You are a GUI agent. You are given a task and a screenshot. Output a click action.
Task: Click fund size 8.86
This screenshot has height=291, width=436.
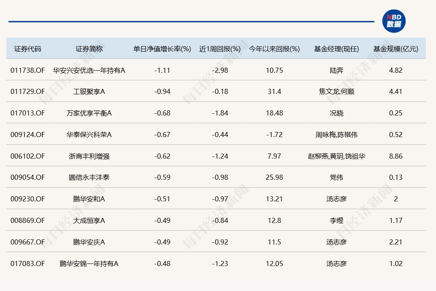pos(395,156)
